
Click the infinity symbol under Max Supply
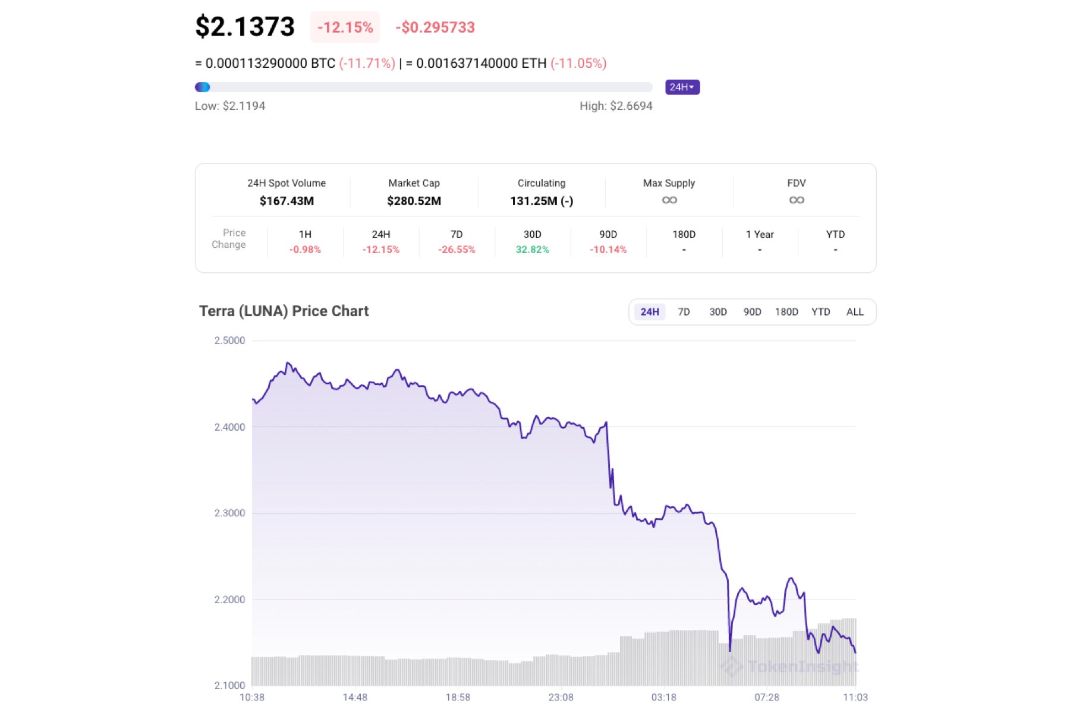(x=669, y=200)
